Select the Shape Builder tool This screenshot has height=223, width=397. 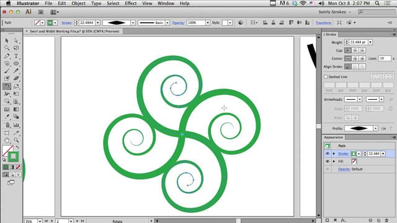[7, 102]
